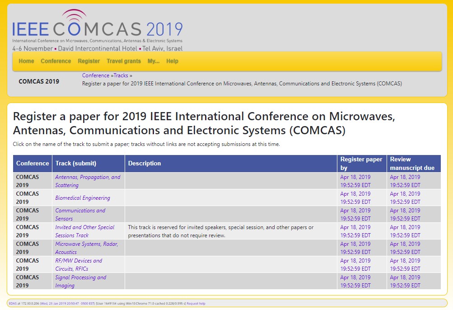Select Register paper by date for Communications and Sensors
This screenshot has height=310, width=453.
[x=355, y=215]
